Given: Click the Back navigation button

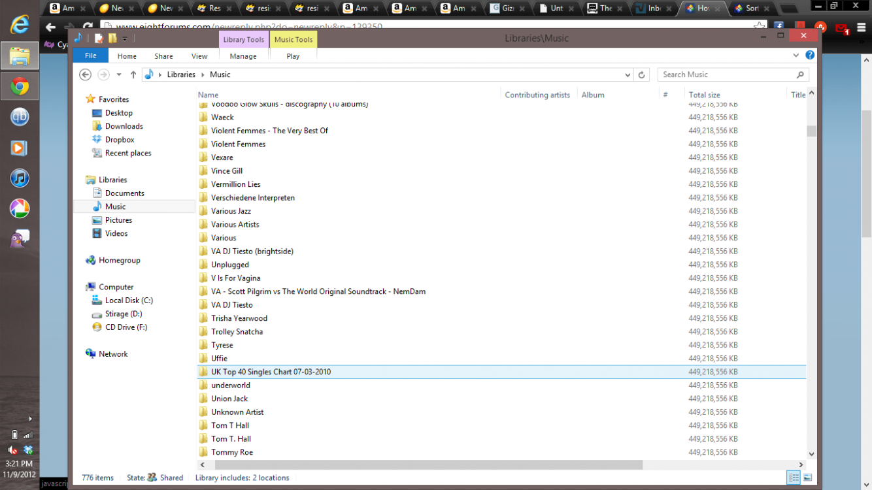Looking at the screenshot, I should tap(85, 74).
